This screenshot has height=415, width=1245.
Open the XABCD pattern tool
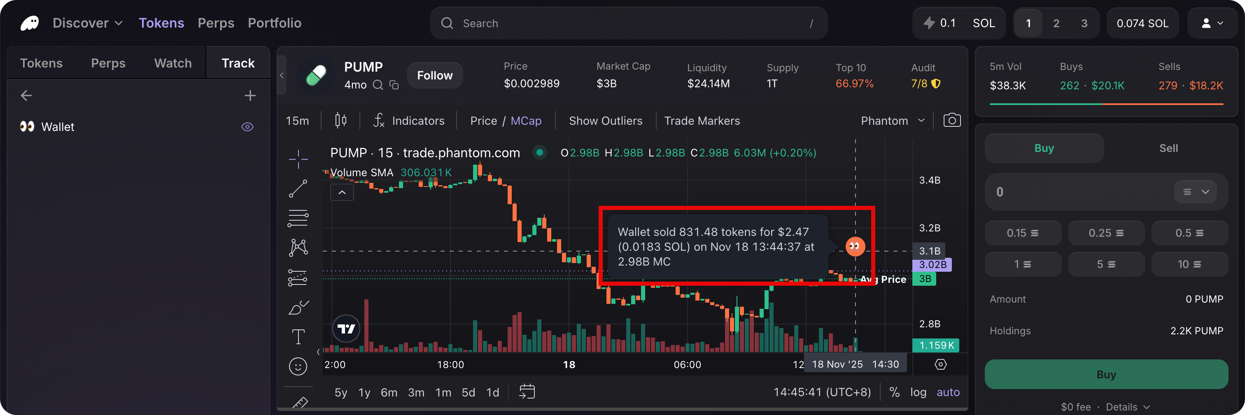point(298,247)
